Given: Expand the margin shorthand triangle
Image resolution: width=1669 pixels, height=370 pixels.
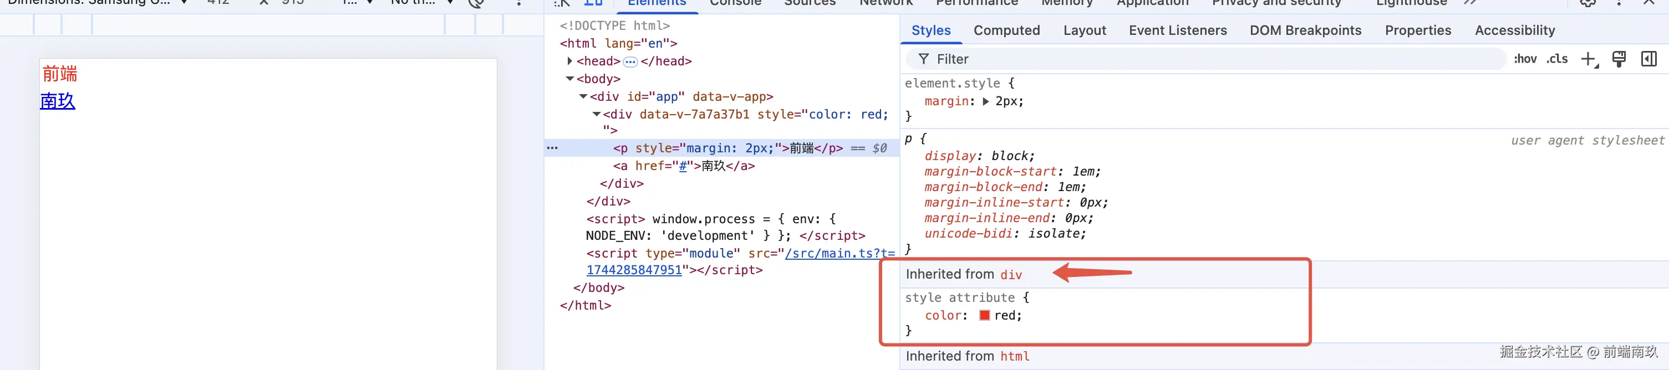Looking at the screenshot, I should pos(985,101).
